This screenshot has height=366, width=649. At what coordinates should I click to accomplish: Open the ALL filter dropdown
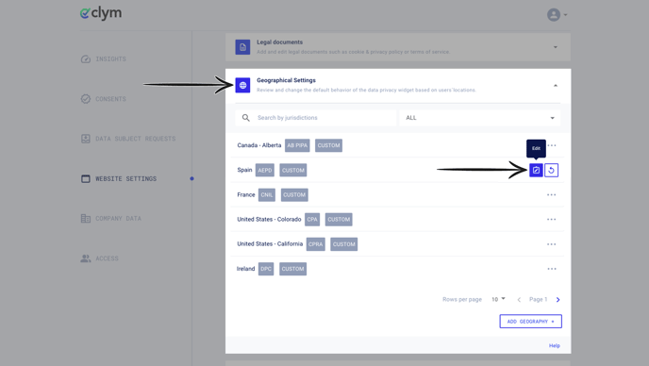point(480,118)
